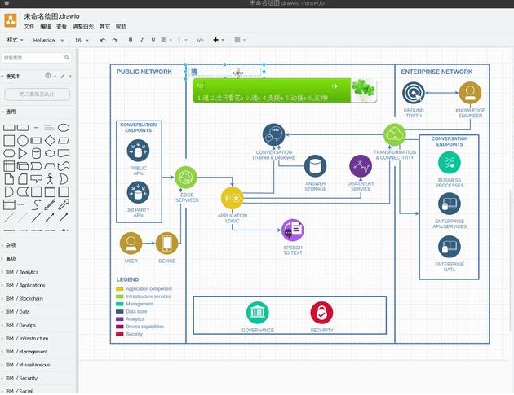Click the file name 未命名绘图.drawio
This screenshot has width=514, height=395.
click(x=51, y=16)
